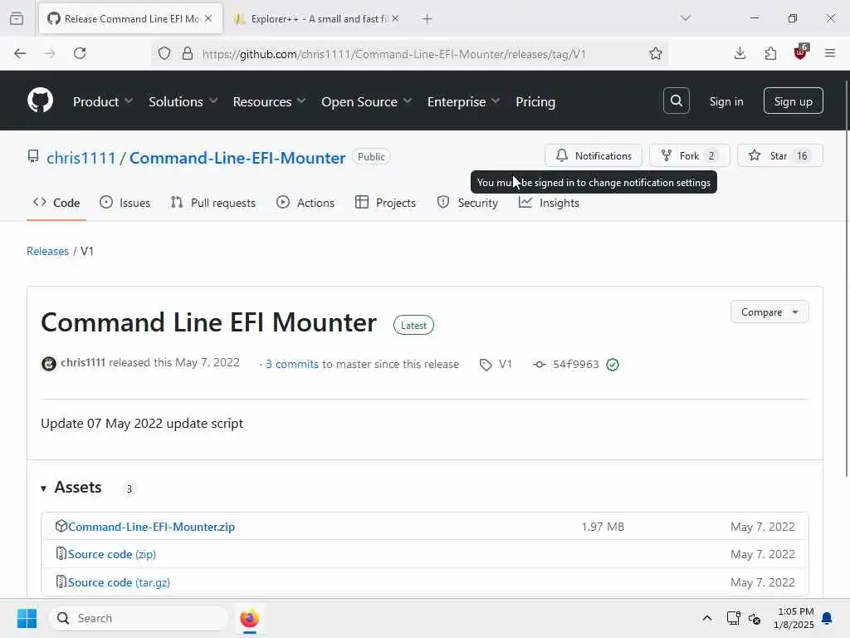
Task: Open the Issues tab
Action: [125, 203]
